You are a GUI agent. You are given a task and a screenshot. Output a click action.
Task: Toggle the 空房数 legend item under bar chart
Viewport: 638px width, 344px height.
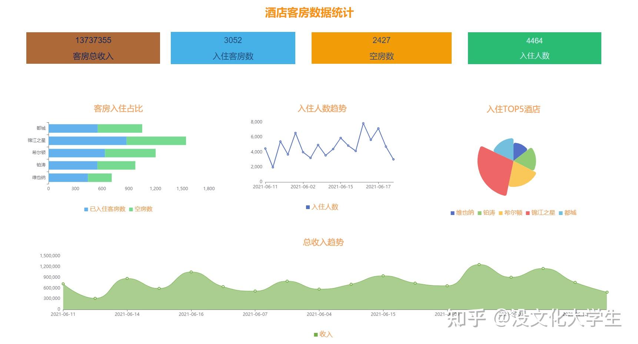tap(141, 209)
